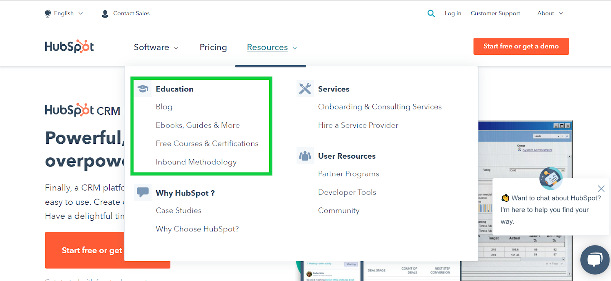Open the Pricing page
Viewport: 611px width, 281px height.
(x=213, y=47)
